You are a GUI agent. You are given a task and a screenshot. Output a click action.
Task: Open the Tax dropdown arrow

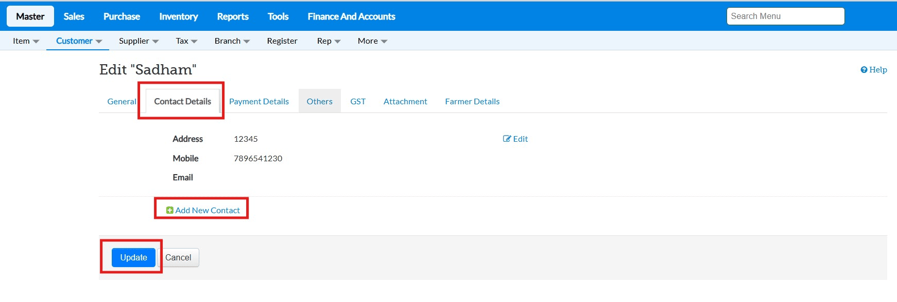[194, 41]
